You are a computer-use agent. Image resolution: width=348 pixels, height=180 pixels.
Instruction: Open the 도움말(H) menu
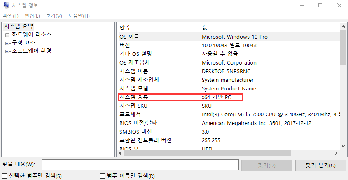coord(79,16)
